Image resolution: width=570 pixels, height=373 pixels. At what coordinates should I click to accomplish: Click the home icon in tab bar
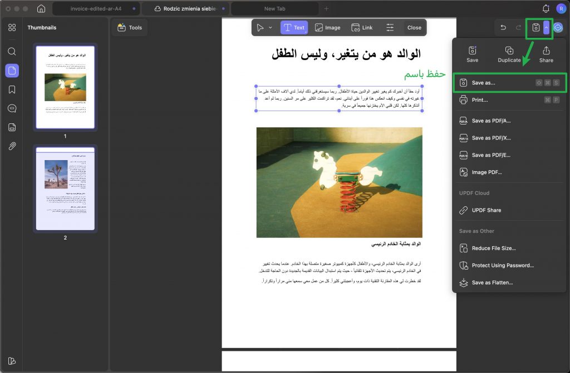(41, 8)
